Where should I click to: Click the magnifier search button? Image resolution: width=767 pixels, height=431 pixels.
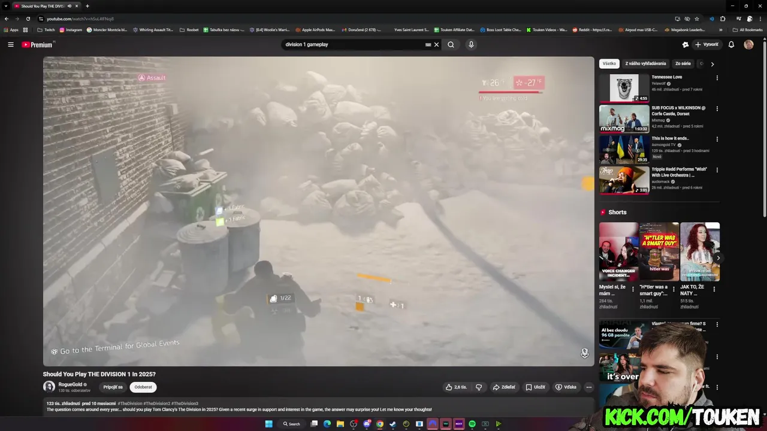(451, 44)
